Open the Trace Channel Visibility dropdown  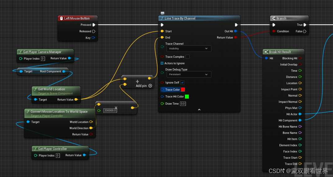[189, 48]
